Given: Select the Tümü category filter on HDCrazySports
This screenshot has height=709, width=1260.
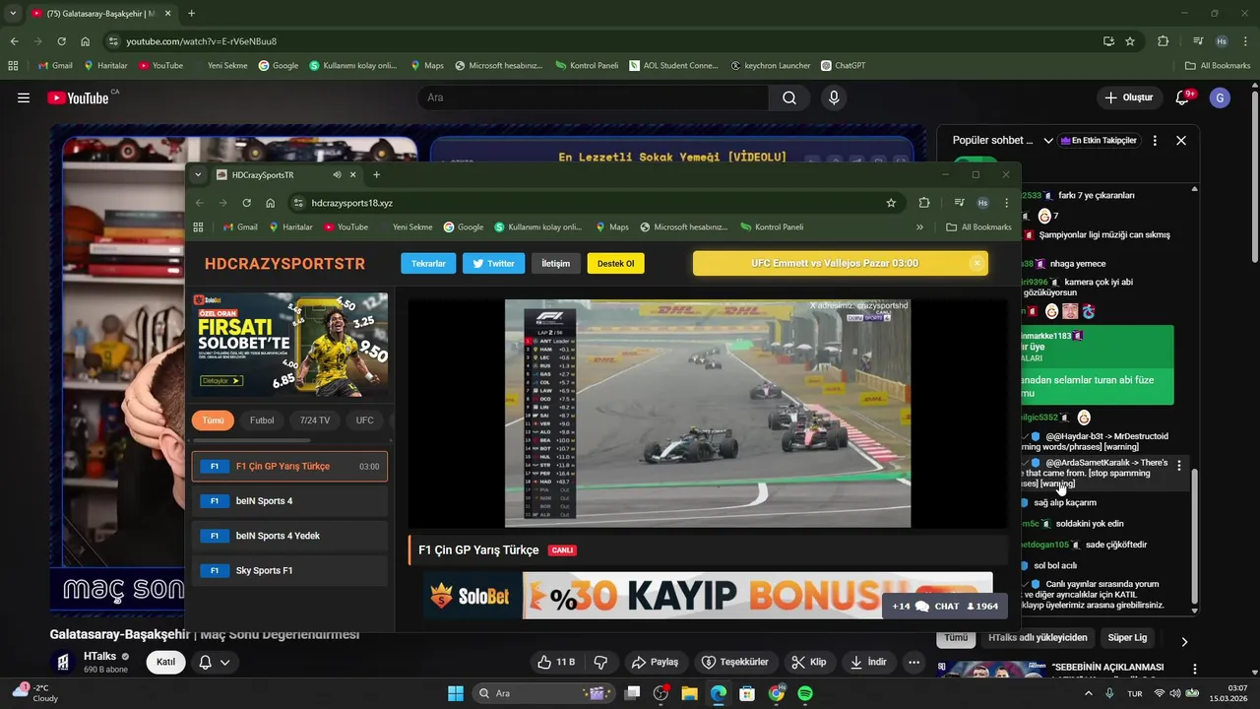Looking at the screenshot, I should click(x=213, y=420).
